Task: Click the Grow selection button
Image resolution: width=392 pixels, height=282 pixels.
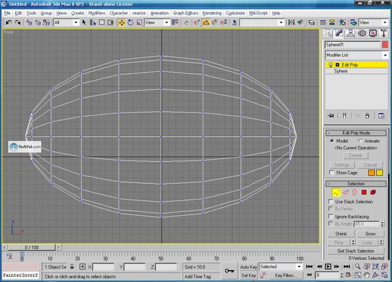Action: [371, 234]
